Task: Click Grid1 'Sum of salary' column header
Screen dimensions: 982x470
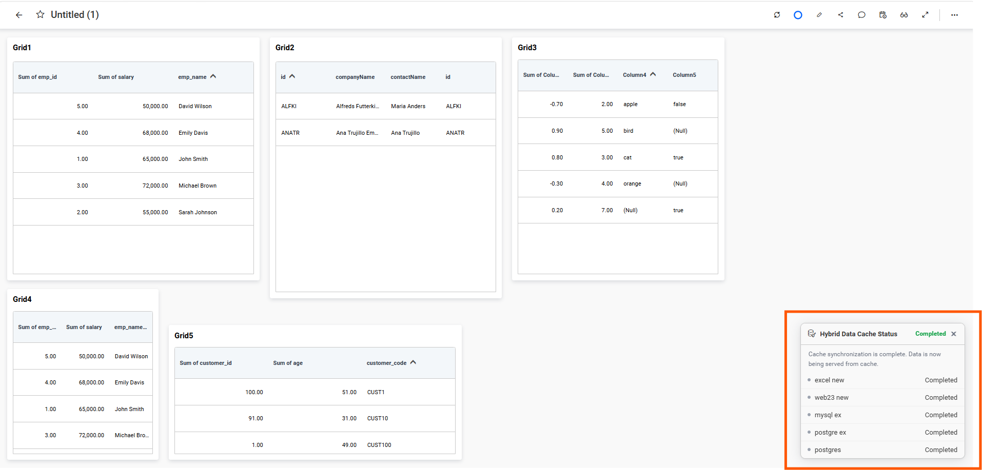Action: pyautogui.click(x=116, y=77)
